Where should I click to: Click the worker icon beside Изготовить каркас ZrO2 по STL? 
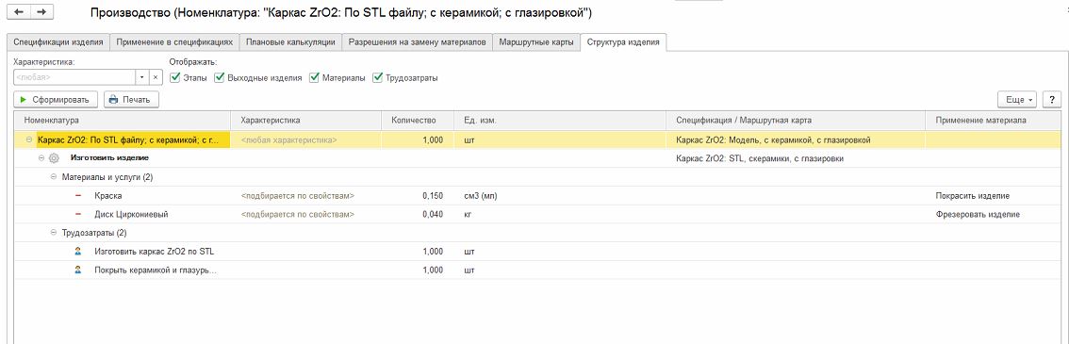click(x=77, y=252)
